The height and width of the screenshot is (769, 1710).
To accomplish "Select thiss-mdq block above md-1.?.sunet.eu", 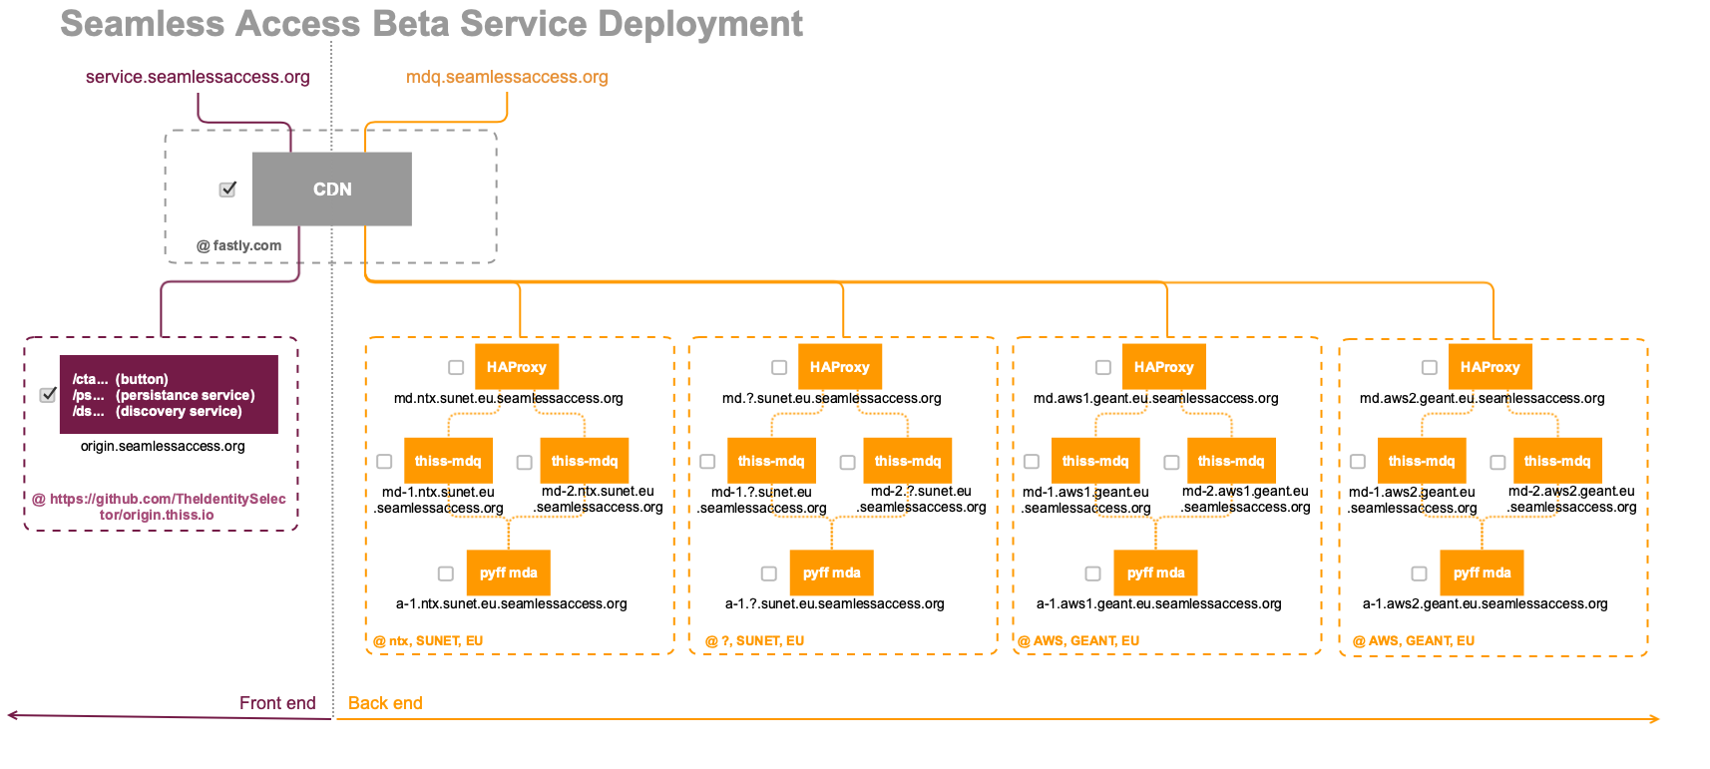I will [771, 461].
